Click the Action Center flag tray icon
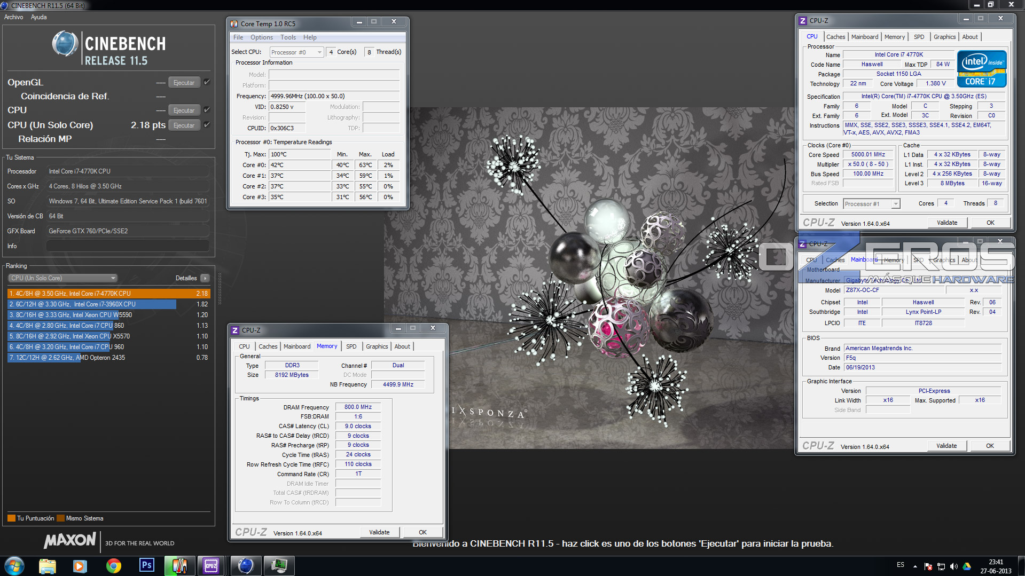Viewport: 1025px width, 576px height. point(928,566)
